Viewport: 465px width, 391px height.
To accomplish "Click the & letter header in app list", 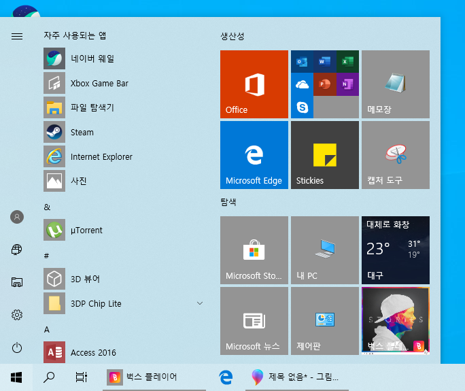I will [x=47, y=207].
